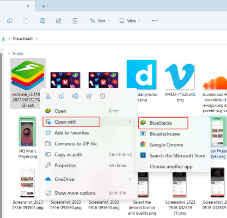Select Choose another app
The height and width of the screenshot is (218, 227).
coord(173,167)
